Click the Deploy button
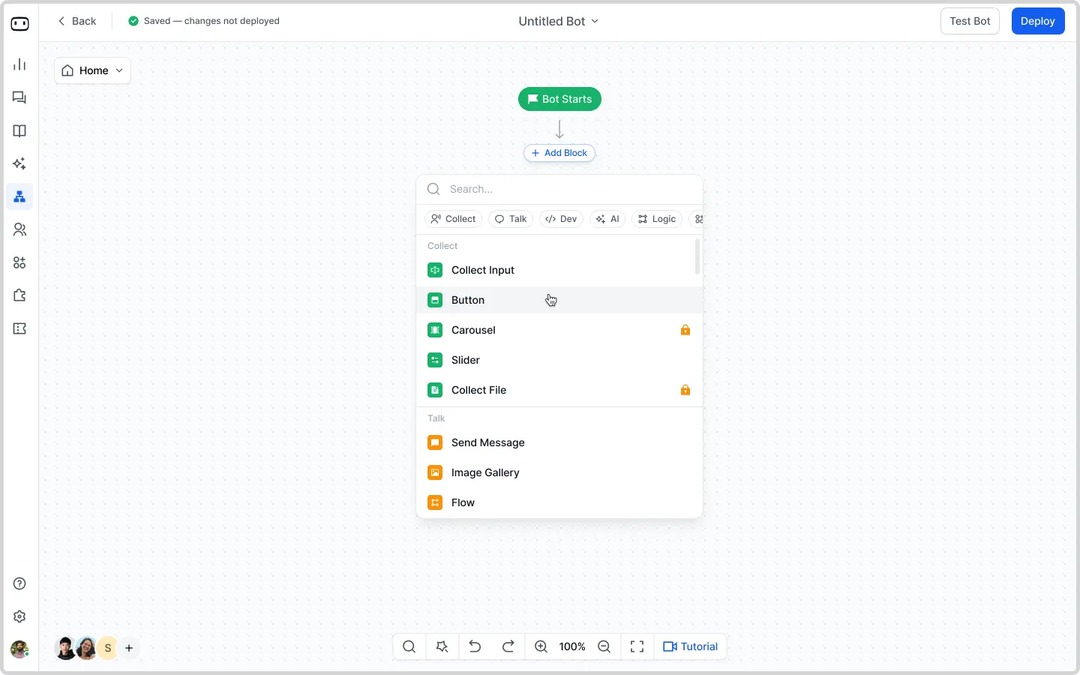 1038,21
